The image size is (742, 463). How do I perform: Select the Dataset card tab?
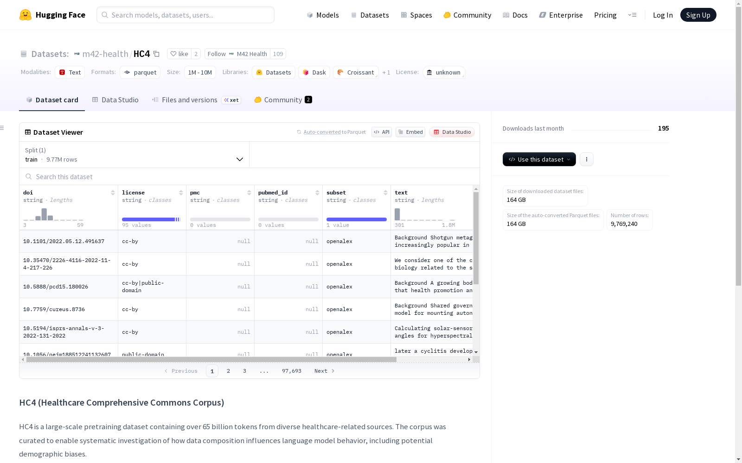[52, 100]
